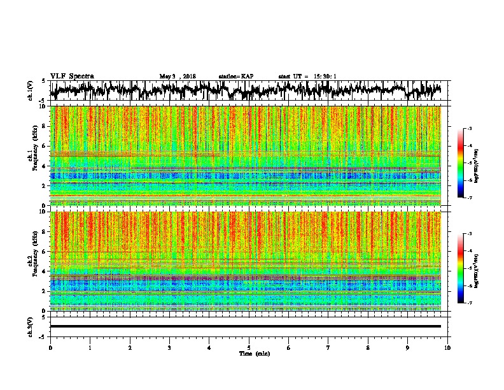Click the "-5" volt tick of ch.1(V) panel
504x390 pixels.
[x=43, y=101]
